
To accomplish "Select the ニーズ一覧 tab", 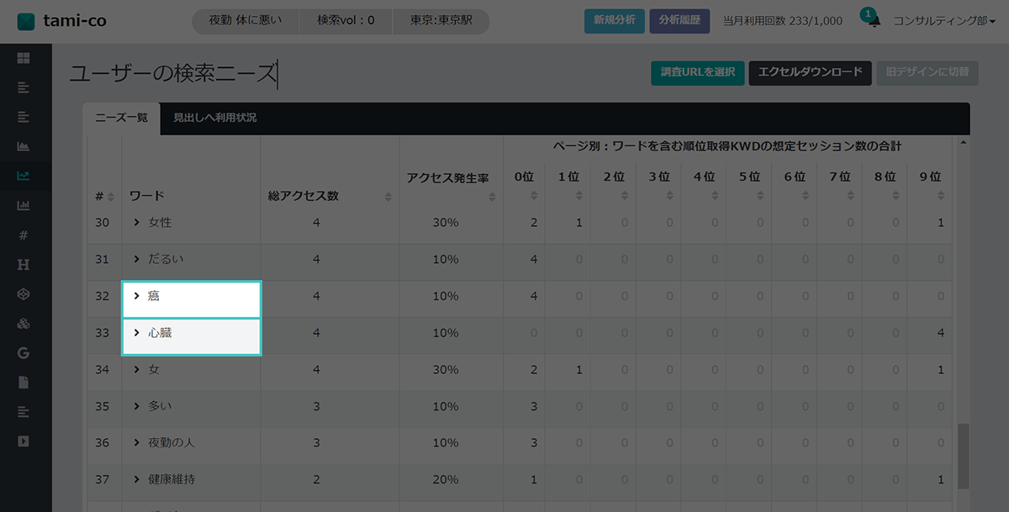I will point(121,119).
